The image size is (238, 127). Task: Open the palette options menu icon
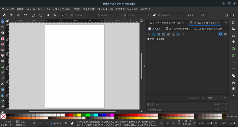(236, 117)
